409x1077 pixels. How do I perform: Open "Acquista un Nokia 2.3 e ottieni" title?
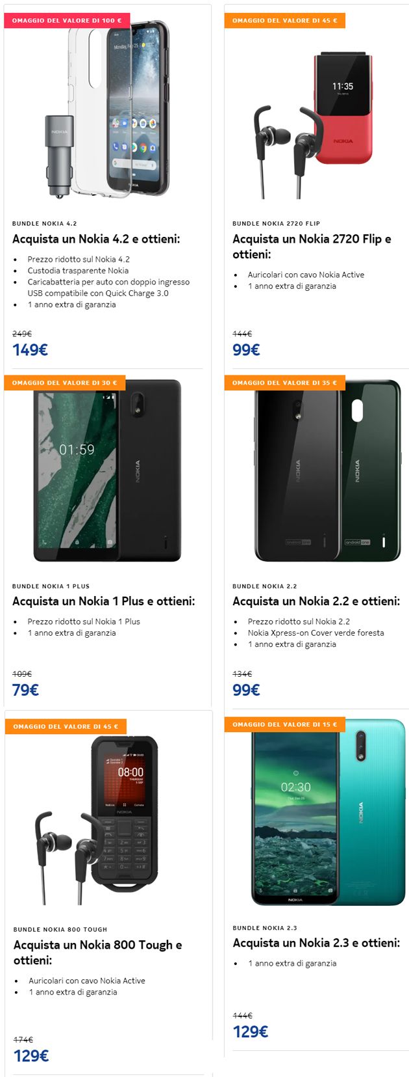[x=316, y=943]
